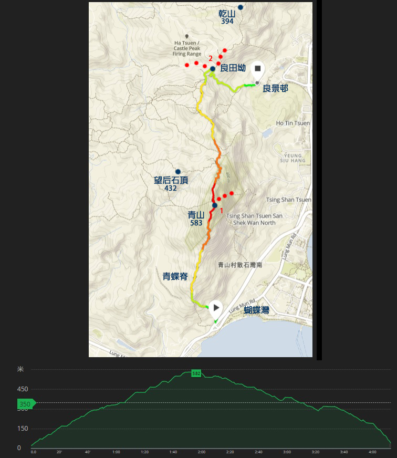Click the 良景邨 place label

tap(275, 88)
